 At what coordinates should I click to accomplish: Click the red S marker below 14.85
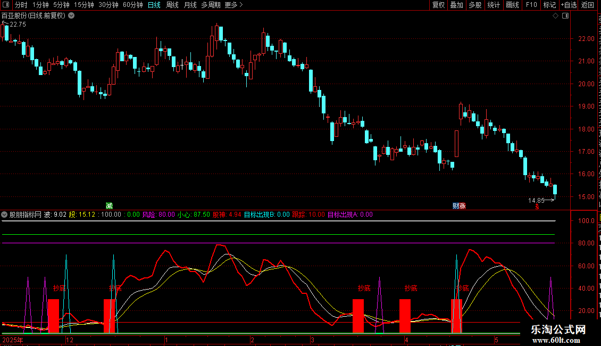coord(537,207)
